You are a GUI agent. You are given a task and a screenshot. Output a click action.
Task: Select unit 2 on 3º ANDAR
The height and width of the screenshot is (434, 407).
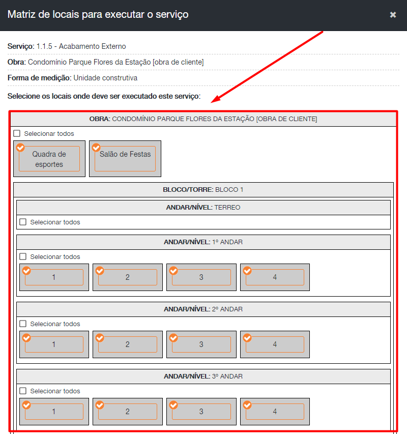(x=128, y=412)
